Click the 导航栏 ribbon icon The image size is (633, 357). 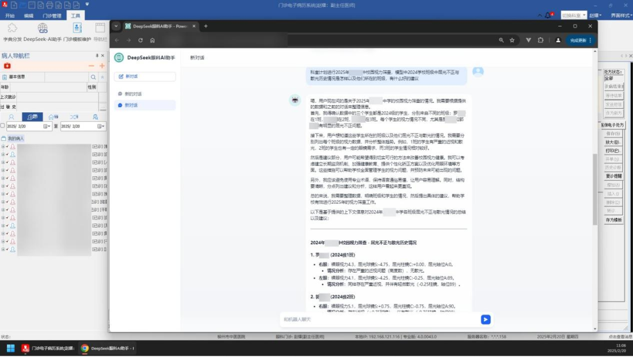point(100,32)
